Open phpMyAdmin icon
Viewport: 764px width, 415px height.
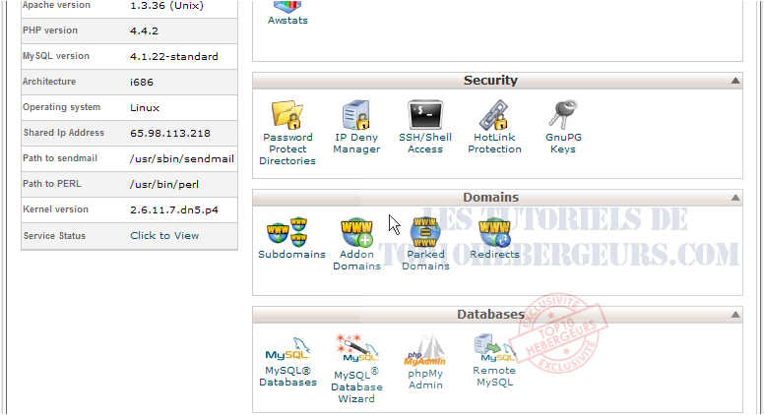pyautogui.click(x=425, y=349)
